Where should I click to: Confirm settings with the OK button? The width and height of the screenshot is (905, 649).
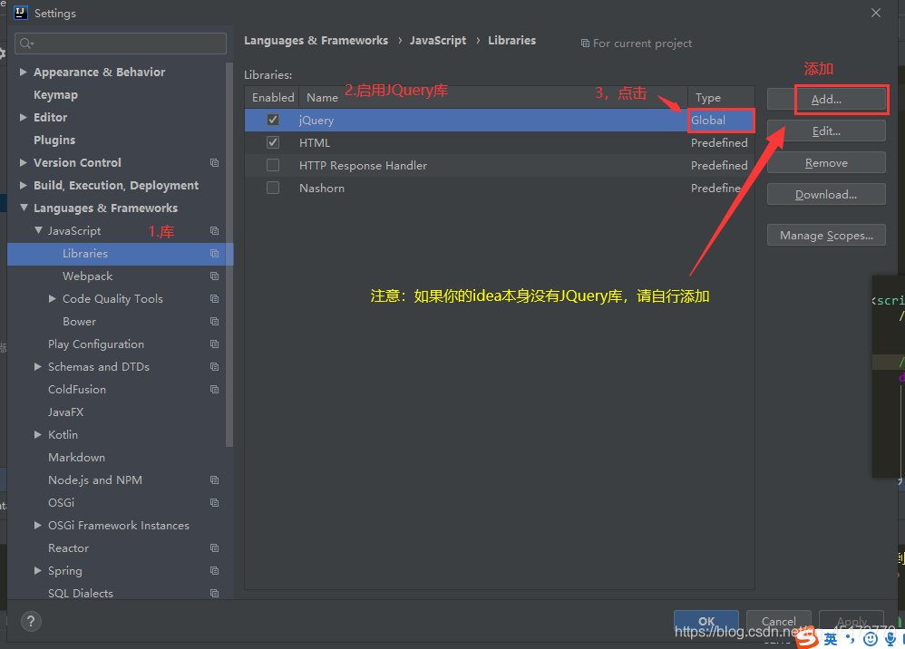point(706,621)
